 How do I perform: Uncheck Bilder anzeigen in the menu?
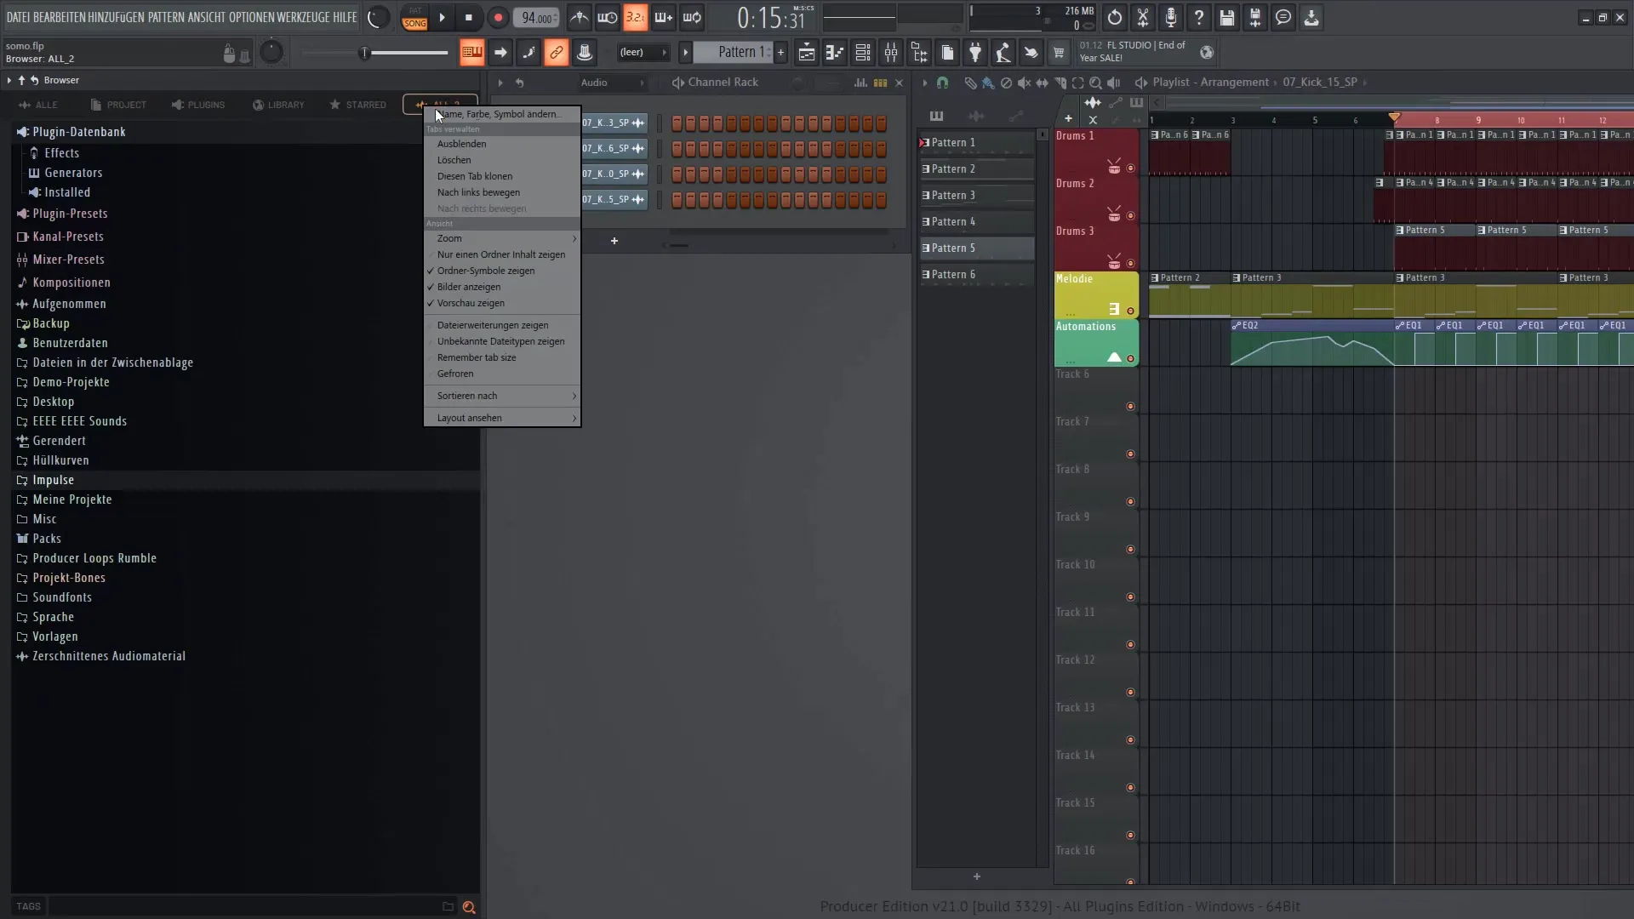click(x=502, y=287)
